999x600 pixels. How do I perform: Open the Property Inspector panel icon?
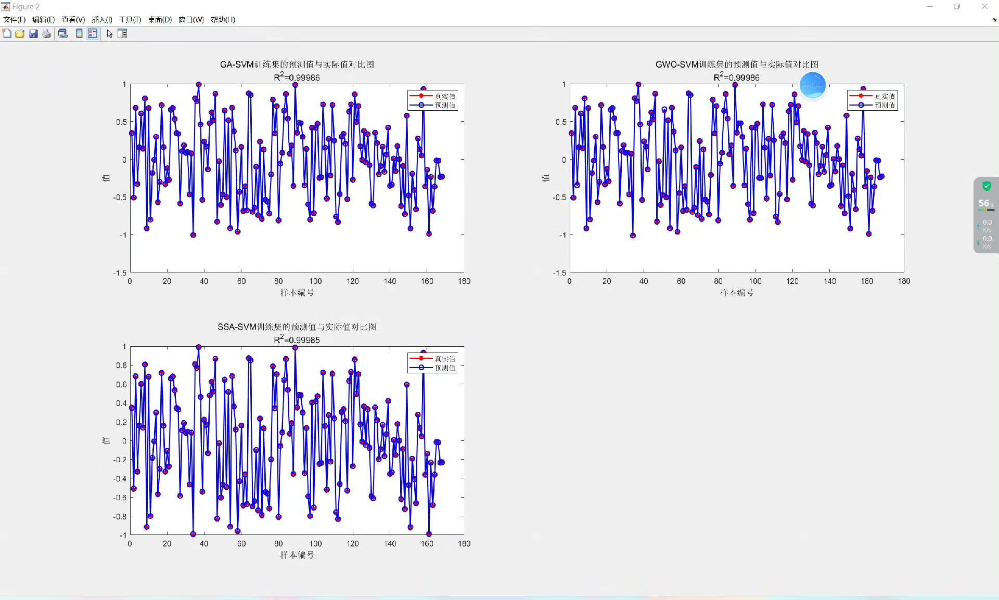[122, 34]
